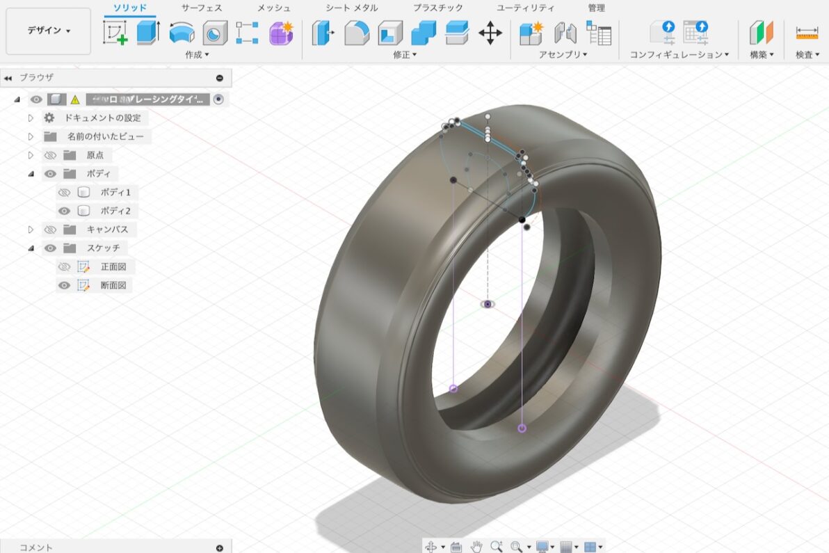Open the デザイン workspace dropdown
Viewport: 829px width, 553px height.
click(x=49, y=31)
